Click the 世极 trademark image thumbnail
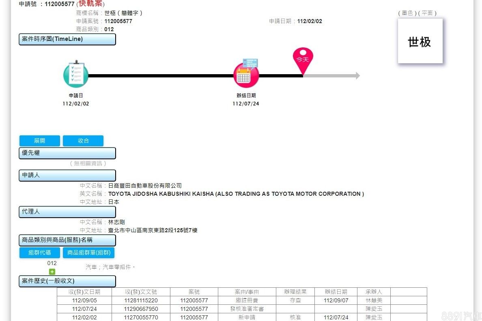 pos(420,41)
